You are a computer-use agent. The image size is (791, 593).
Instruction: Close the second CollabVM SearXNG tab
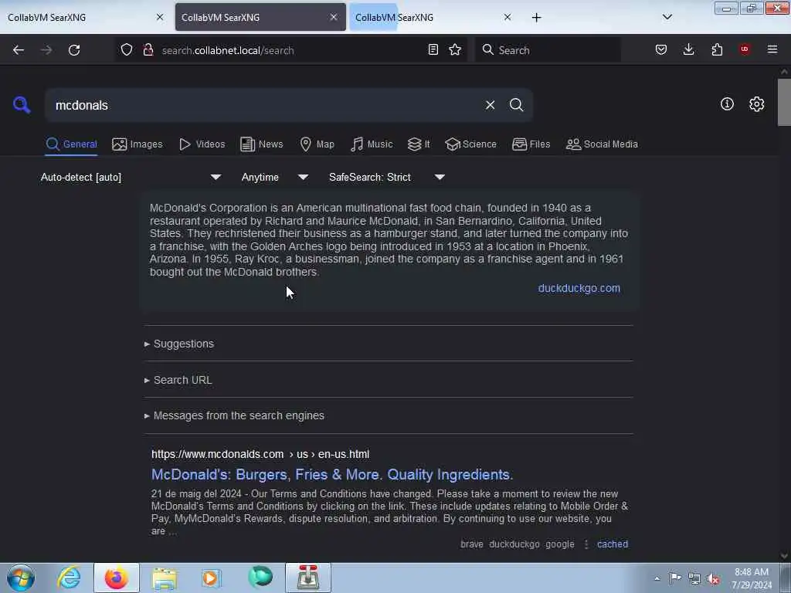(x=334, y=17)
